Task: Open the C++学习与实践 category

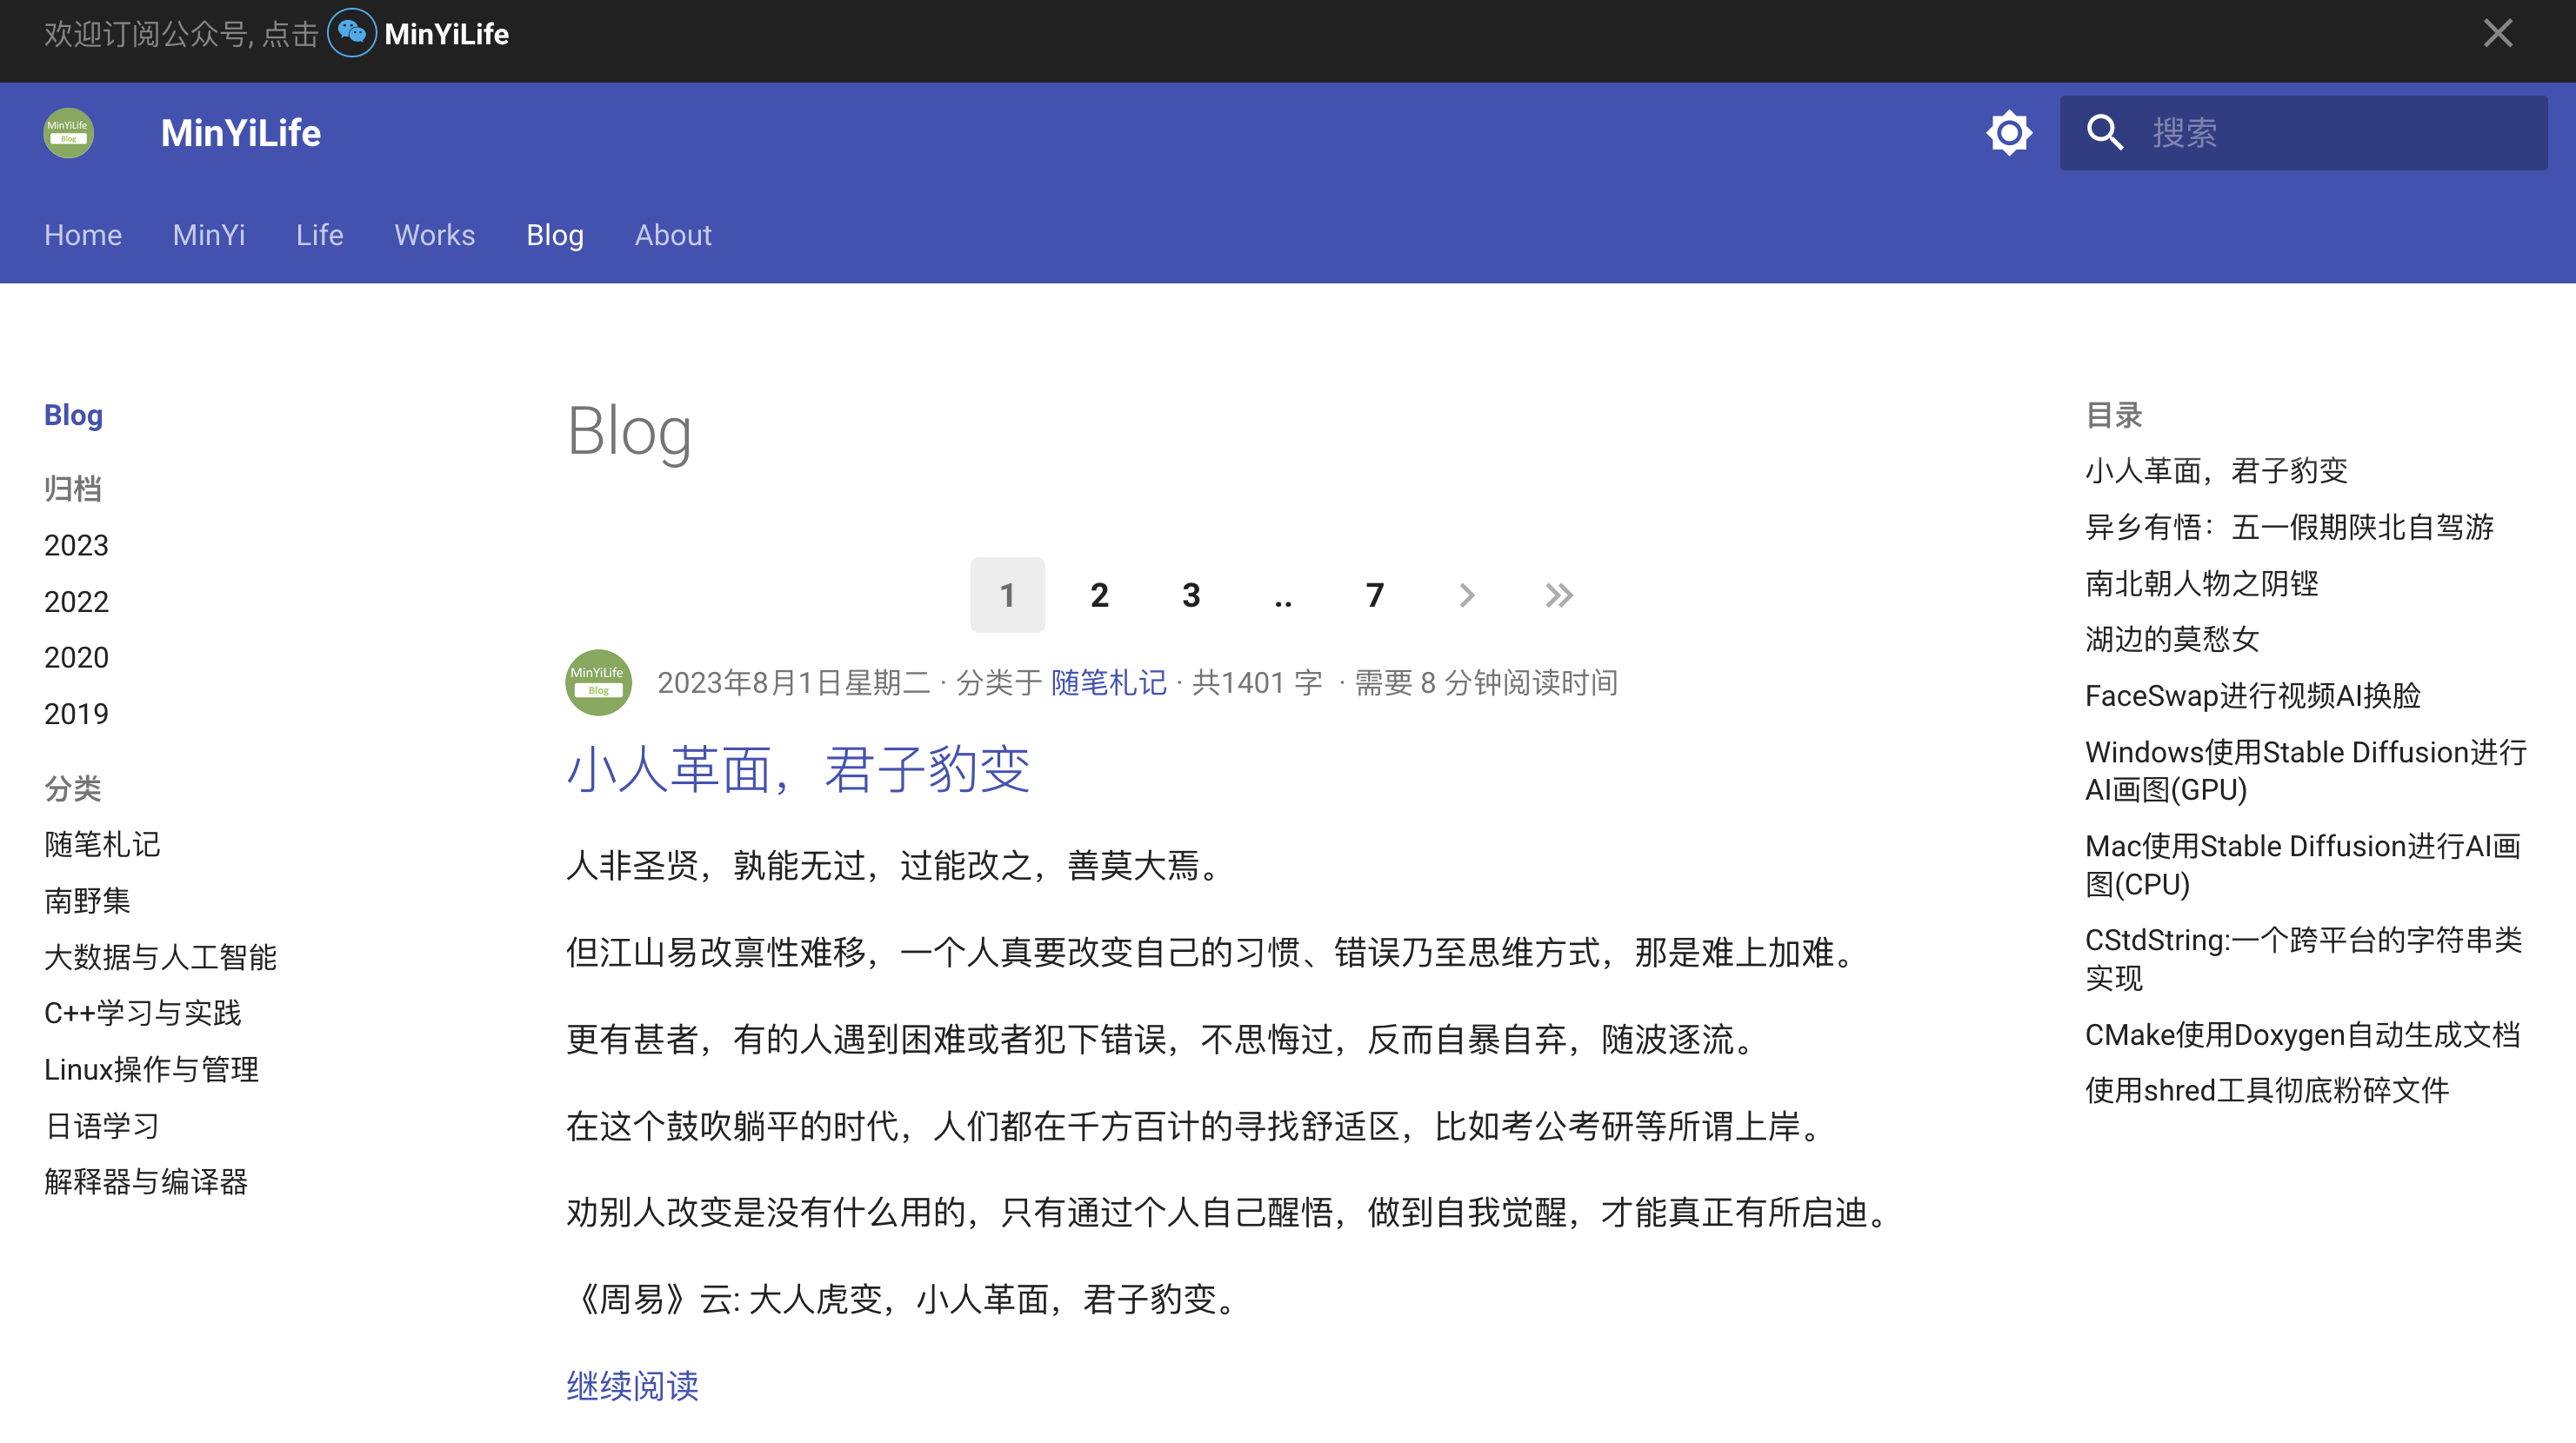Action: [x=143, y=1013]
